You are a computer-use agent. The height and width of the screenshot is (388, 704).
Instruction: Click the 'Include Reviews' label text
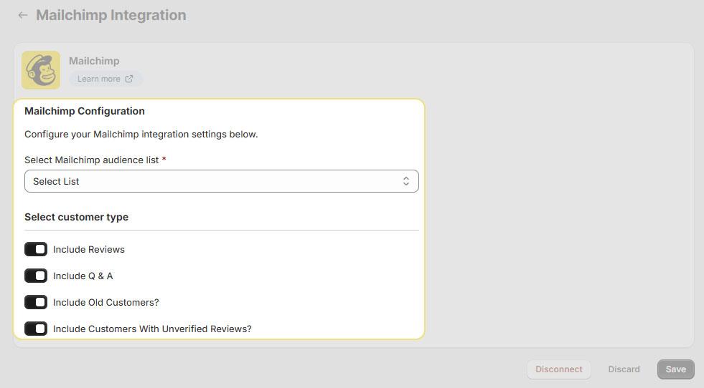(x=89, y=250)
